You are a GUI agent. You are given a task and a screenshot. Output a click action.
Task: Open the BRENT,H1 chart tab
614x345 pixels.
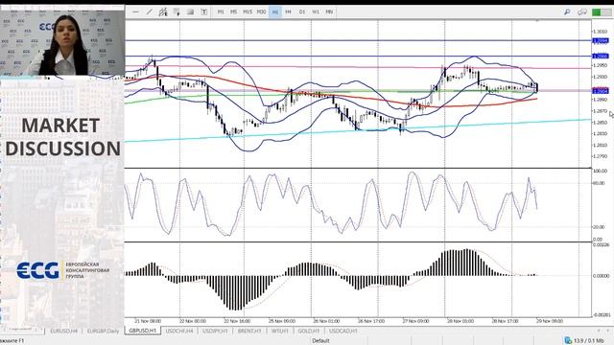249,331
